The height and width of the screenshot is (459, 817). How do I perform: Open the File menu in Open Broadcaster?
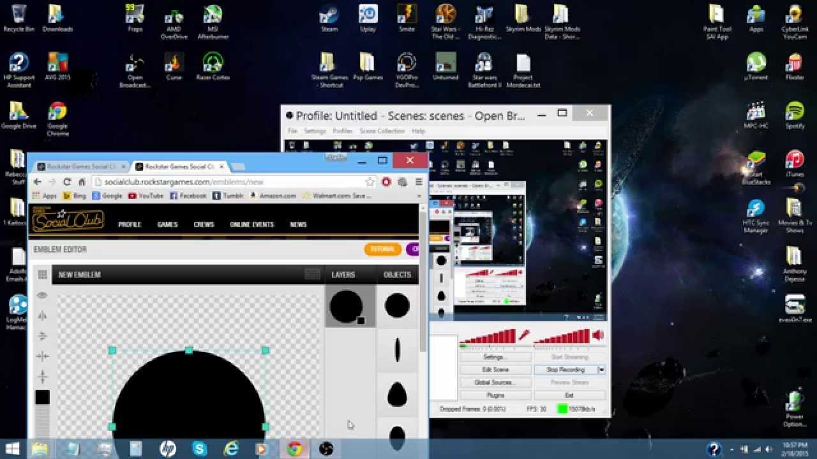(292, 131)
